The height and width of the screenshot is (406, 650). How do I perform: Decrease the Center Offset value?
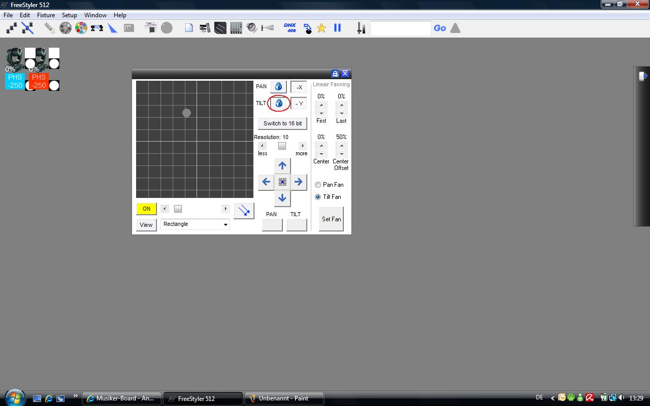pyautogui.click(x=341, y=154)
